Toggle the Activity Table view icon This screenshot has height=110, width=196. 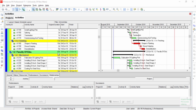click(x=13, y=9)
